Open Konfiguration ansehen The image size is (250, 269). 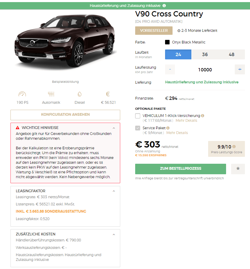pyautogui.click(x=65, y=115)
